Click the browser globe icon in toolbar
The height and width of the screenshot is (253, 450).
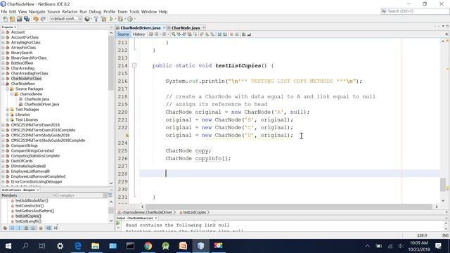click(87, 19)
